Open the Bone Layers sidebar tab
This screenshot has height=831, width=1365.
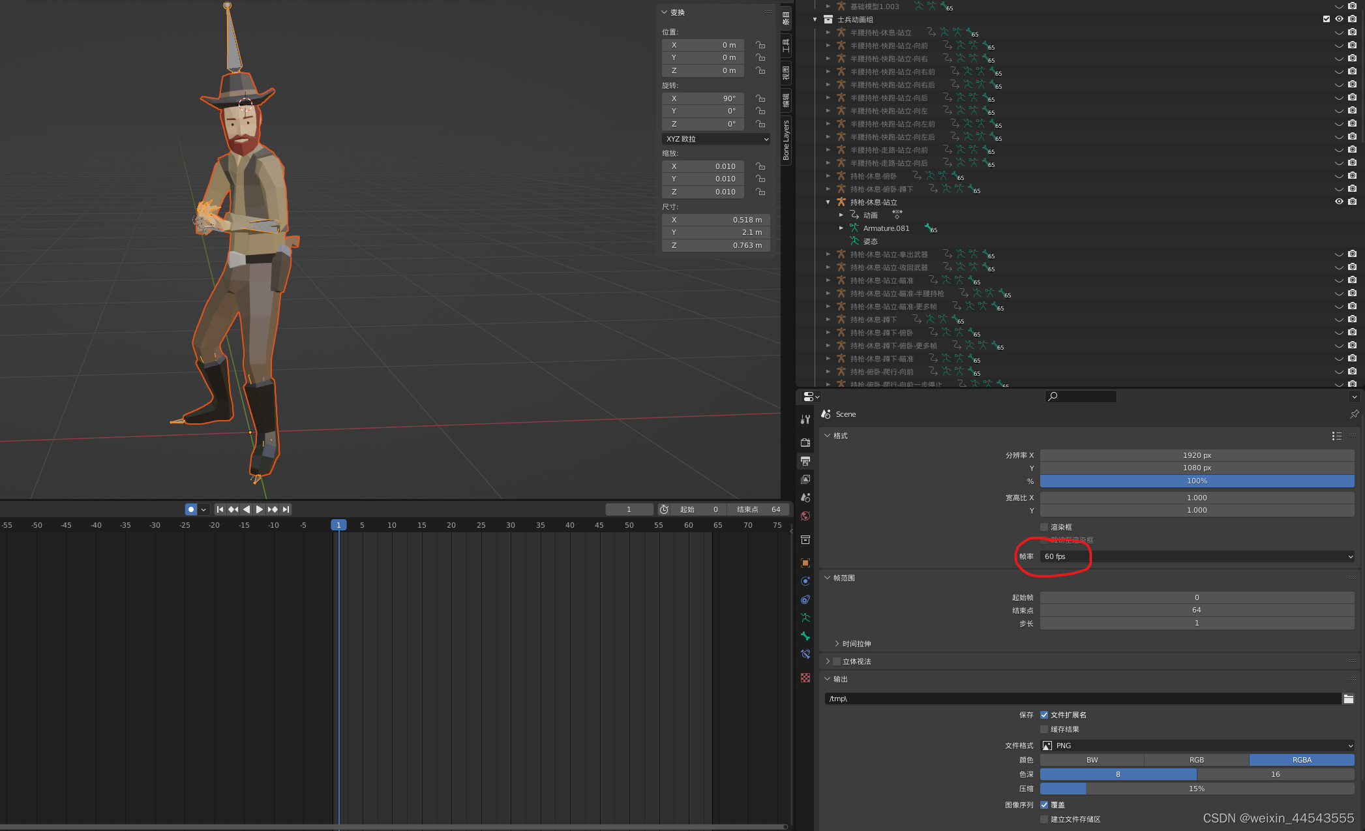tap(786, 140)
